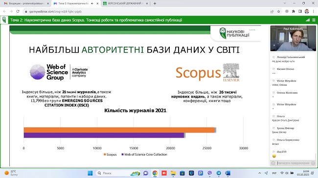318x178 pixels.
Task: Click the connection signal strength icon
Action: coord(308,20)
